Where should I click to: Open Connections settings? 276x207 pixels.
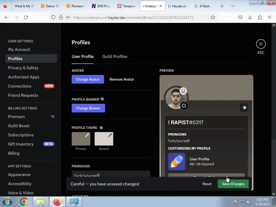(31, 86)
